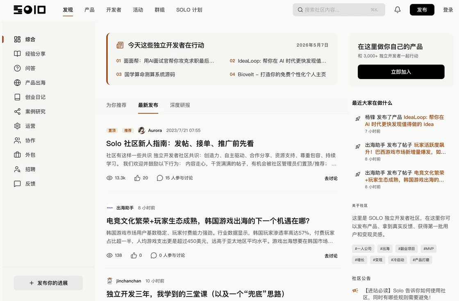Click 登录 link
459x301 pixels.
[448, 10]
